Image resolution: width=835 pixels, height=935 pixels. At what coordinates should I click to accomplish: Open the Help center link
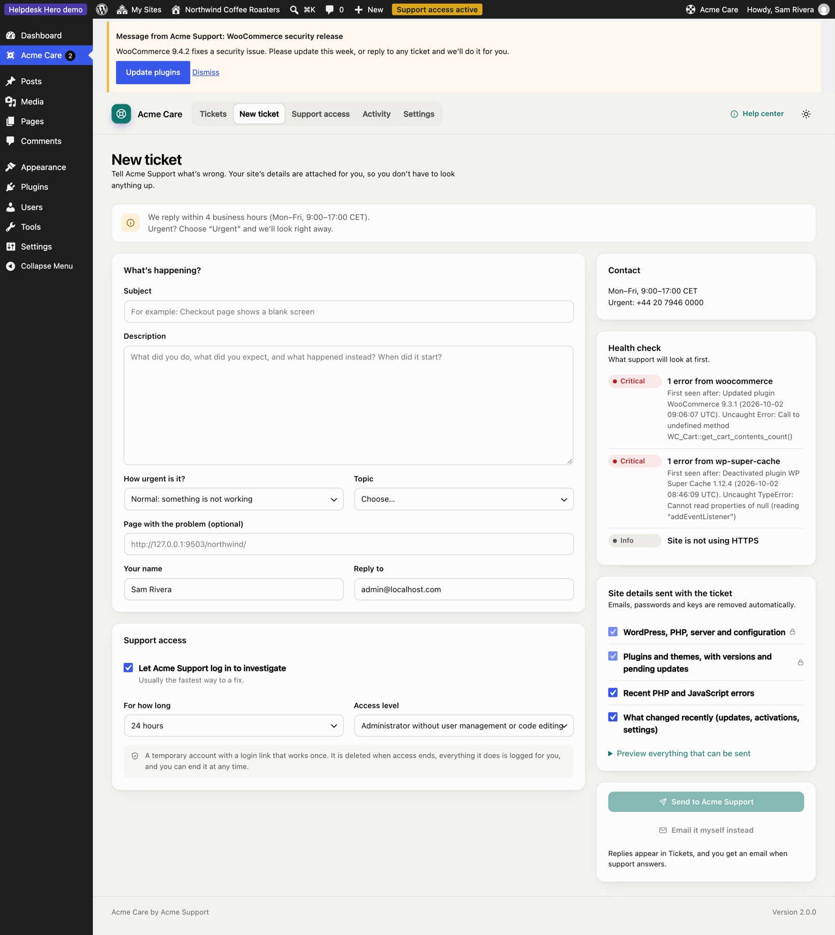click(757, 114)
